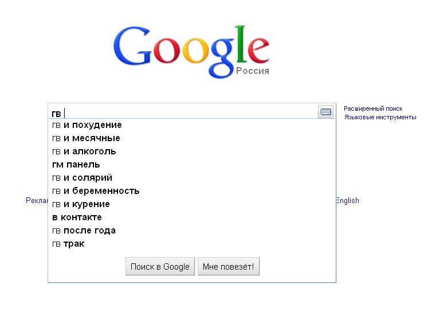Choose suggestion 'гв и беременность'

point(96,191)
